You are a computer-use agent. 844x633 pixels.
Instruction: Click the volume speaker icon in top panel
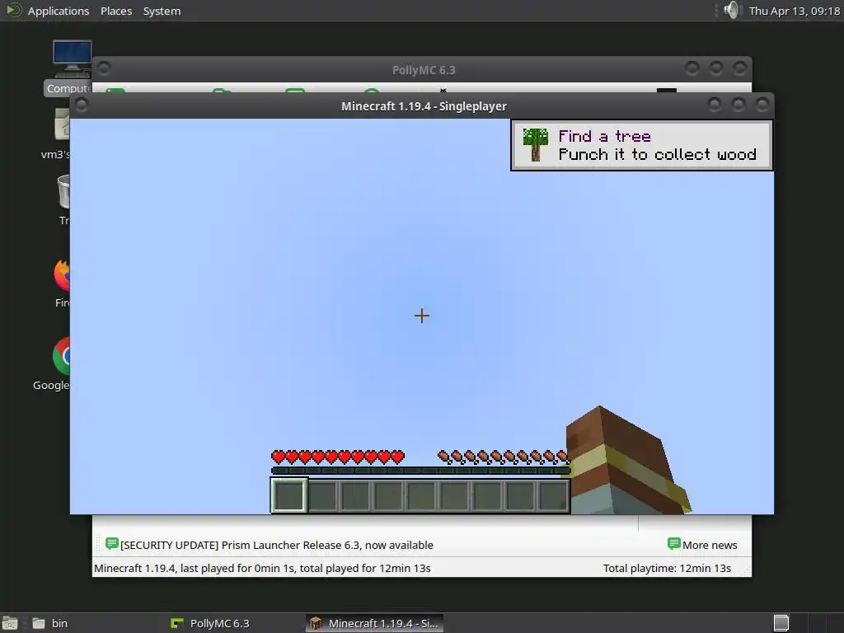tap(732, 10)
